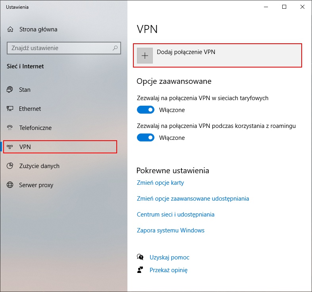This screenshot has height=292, width=312.
Task: Click the Telefoniczne dial-up icon
Action: click(x=10, y=128)
